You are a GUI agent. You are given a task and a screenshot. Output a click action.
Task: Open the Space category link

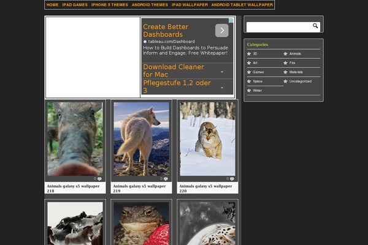tap(258, 81)
